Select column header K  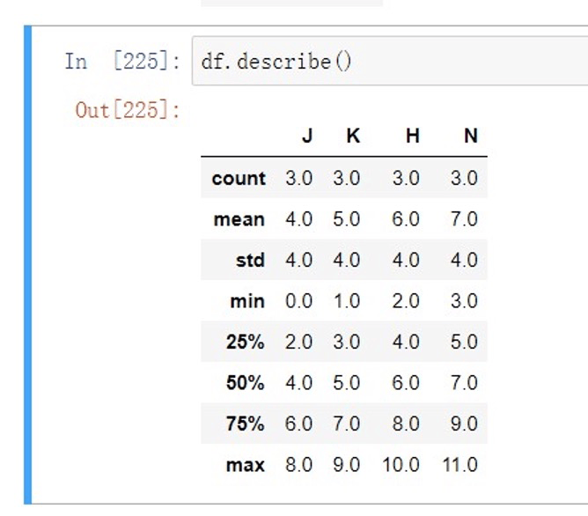353,136
